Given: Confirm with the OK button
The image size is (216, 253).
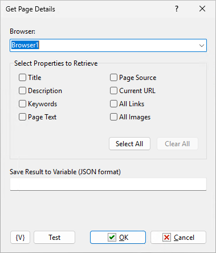Looking at the screenshot, I should 118,238.
